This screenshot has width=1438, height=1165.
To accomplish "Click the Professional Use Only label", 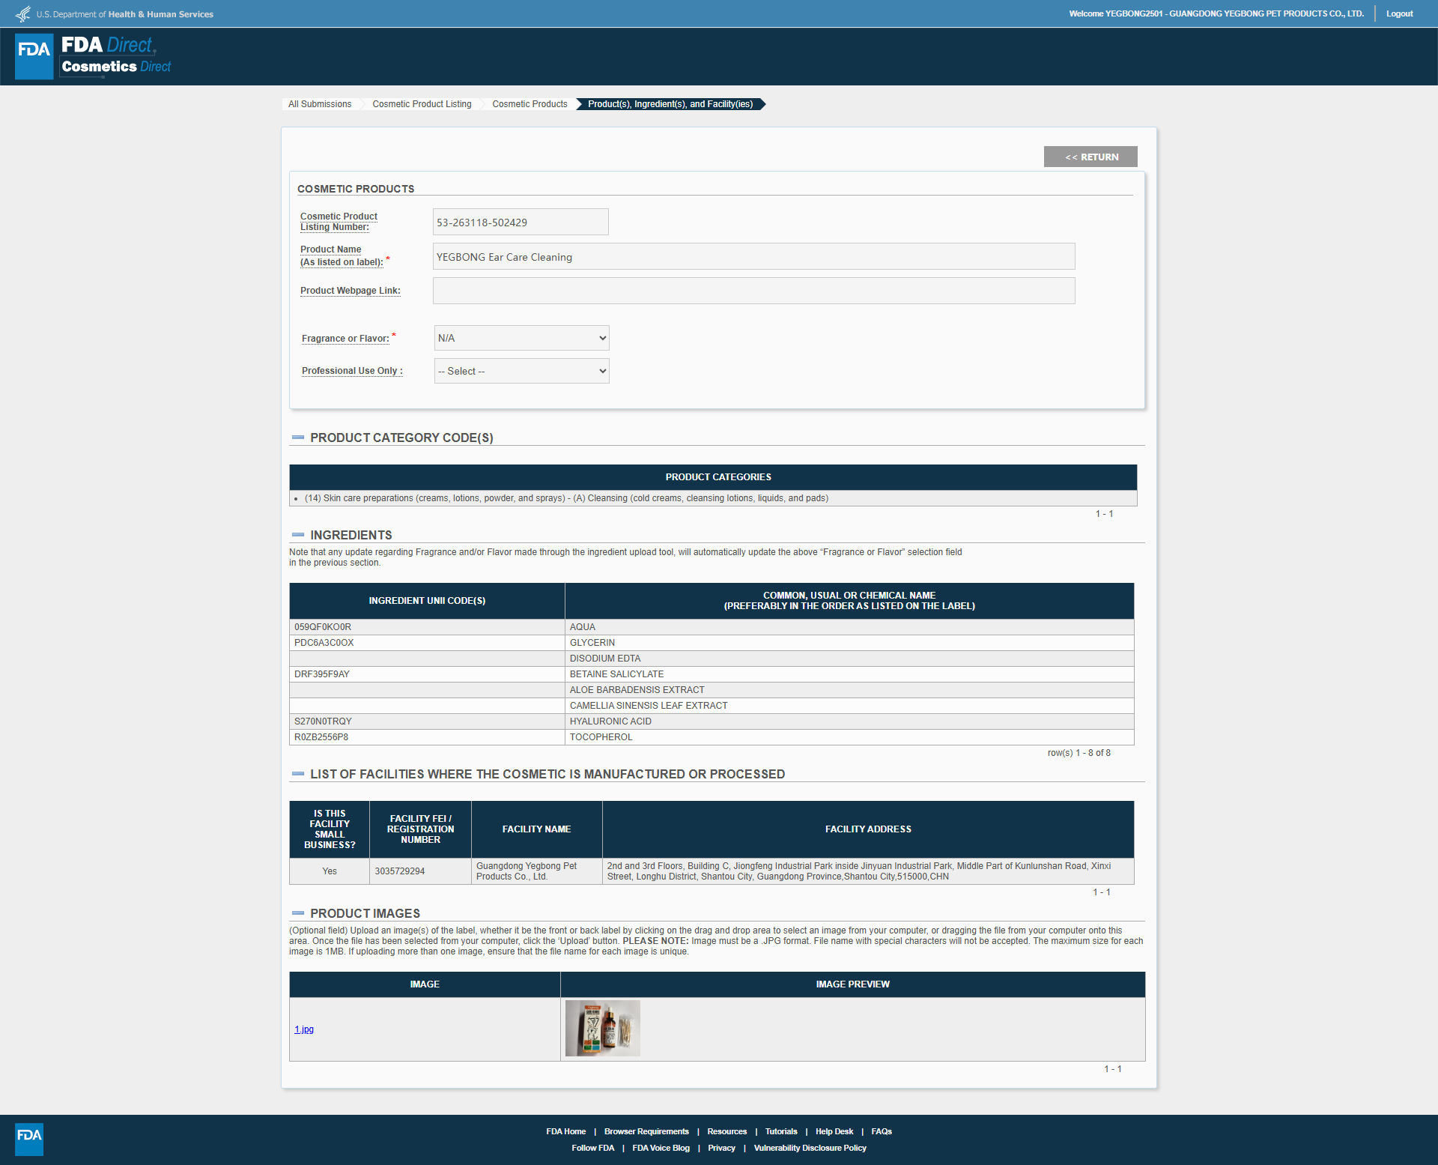I will pos(352,371).
